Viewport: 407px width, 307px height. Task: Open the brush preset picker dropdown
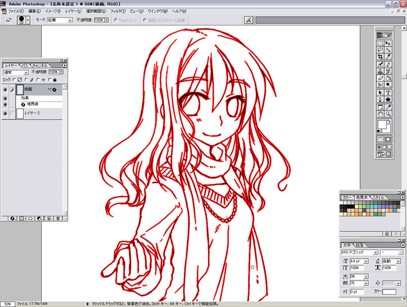click(28, 20)
